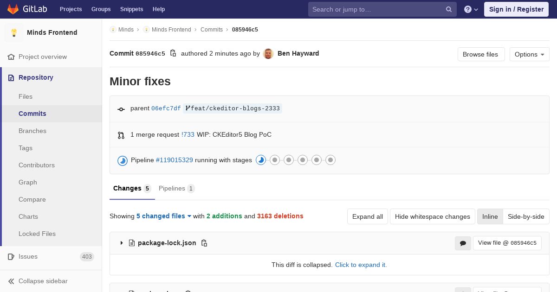Click the Issues sidebar icon
The image size is (557, 292).
click(x=11, y=257)
